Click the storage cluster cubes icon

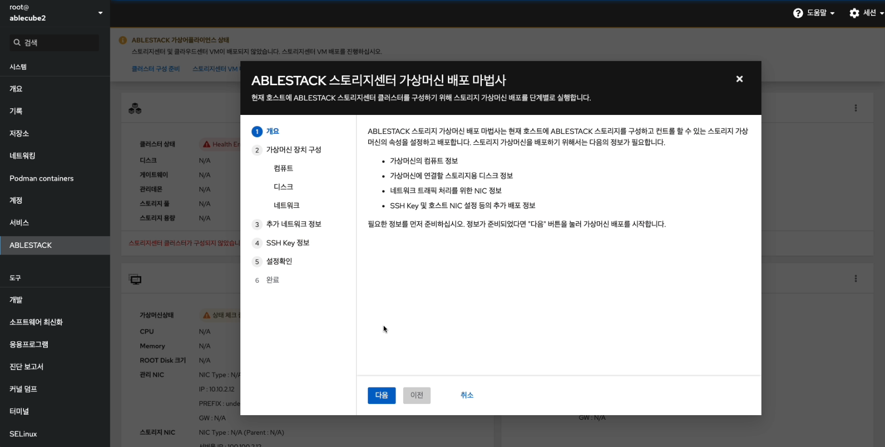(x=135, y=108)
